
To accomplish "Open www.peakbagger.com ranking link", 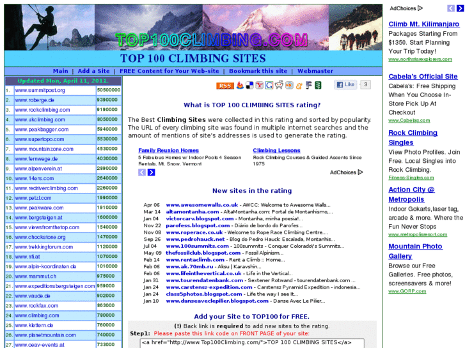I will [42, 130].
